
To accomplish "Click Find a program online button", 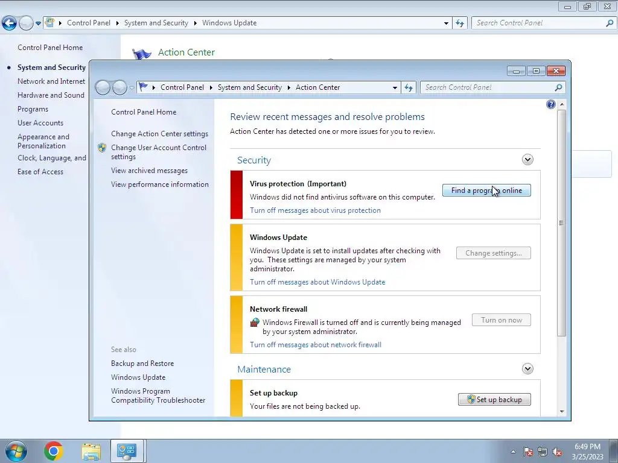I will 486,190.
